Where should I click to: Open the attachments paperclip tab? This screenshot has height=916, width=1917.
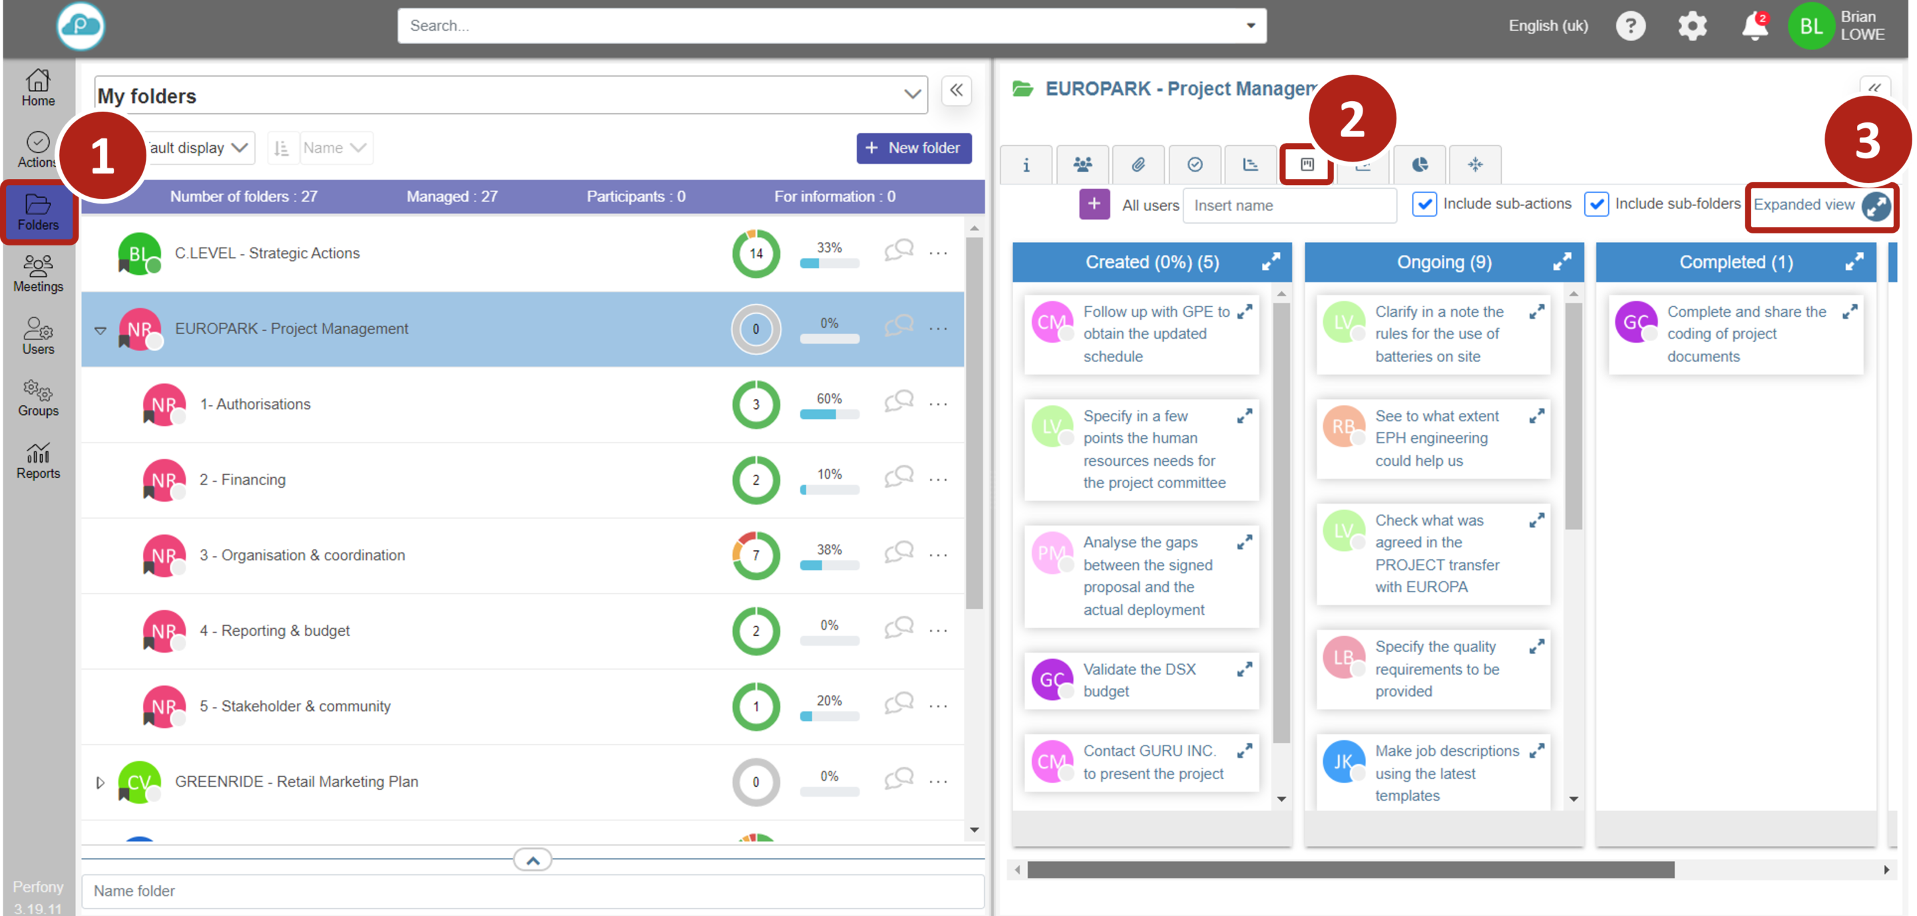1138,164
